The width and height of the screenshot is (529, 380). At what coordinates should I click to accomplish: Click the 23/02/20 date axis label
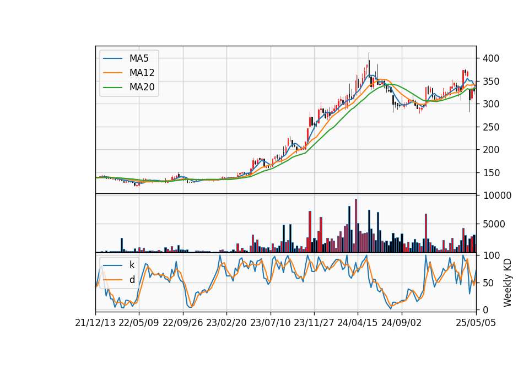point(226,323)
